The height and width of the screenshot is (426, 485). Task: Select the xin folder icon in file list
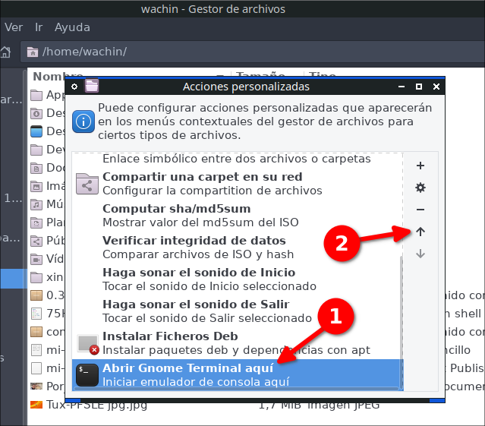click(36, 277)
